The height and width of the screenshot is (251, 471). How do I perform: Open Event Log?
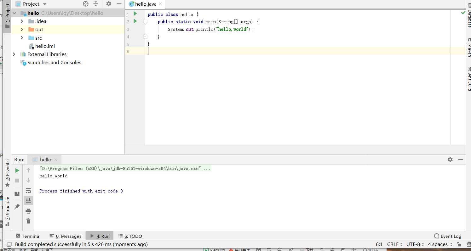pos(448,236)
